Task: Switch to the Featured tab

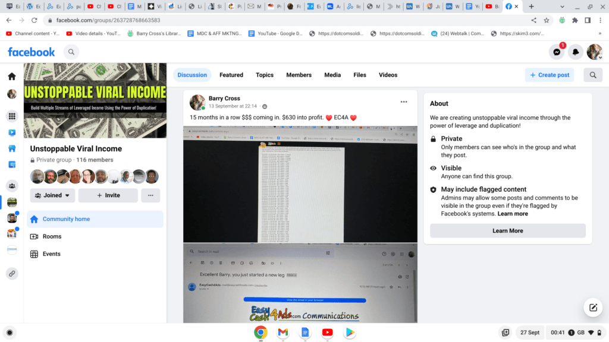Action: pyautogui.click(x=231, y=75)
